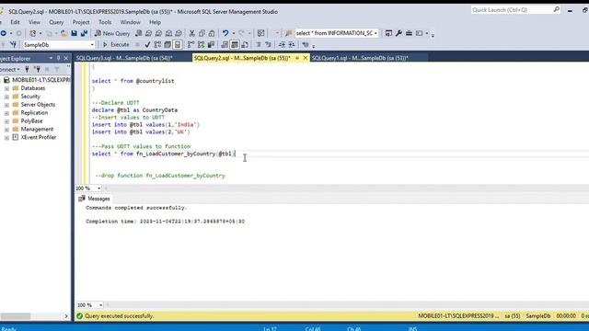589x331 pixels.
Task: Toggle Include Actual Execution Plan
Action: pyautogui.click(x=191, y=45)
